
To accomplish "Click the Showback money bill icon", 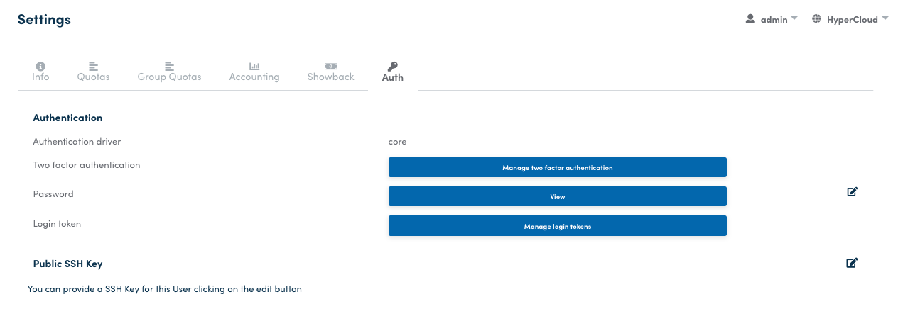I will (330, 66).
